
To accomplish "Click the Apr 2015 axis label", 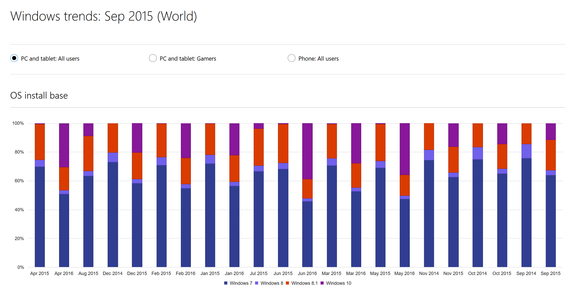I will [40, 273].
